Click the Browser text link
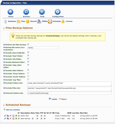Viewport: 115px width, 124px height. pos(26,17)
